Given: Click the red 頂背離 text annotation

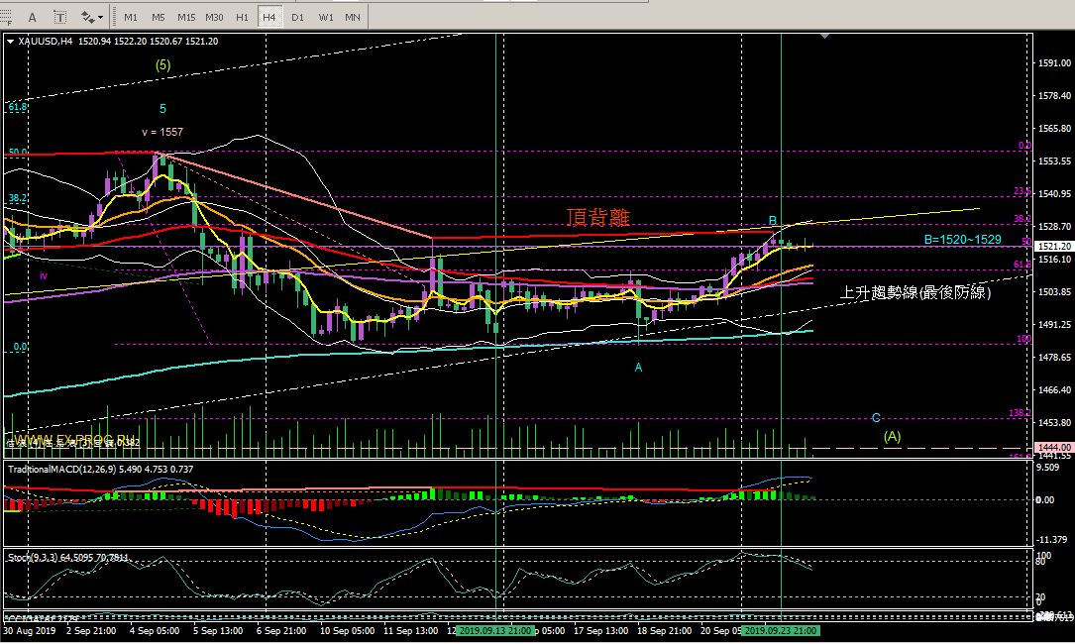Looking at the screenshot, I should tap(597, 219).
